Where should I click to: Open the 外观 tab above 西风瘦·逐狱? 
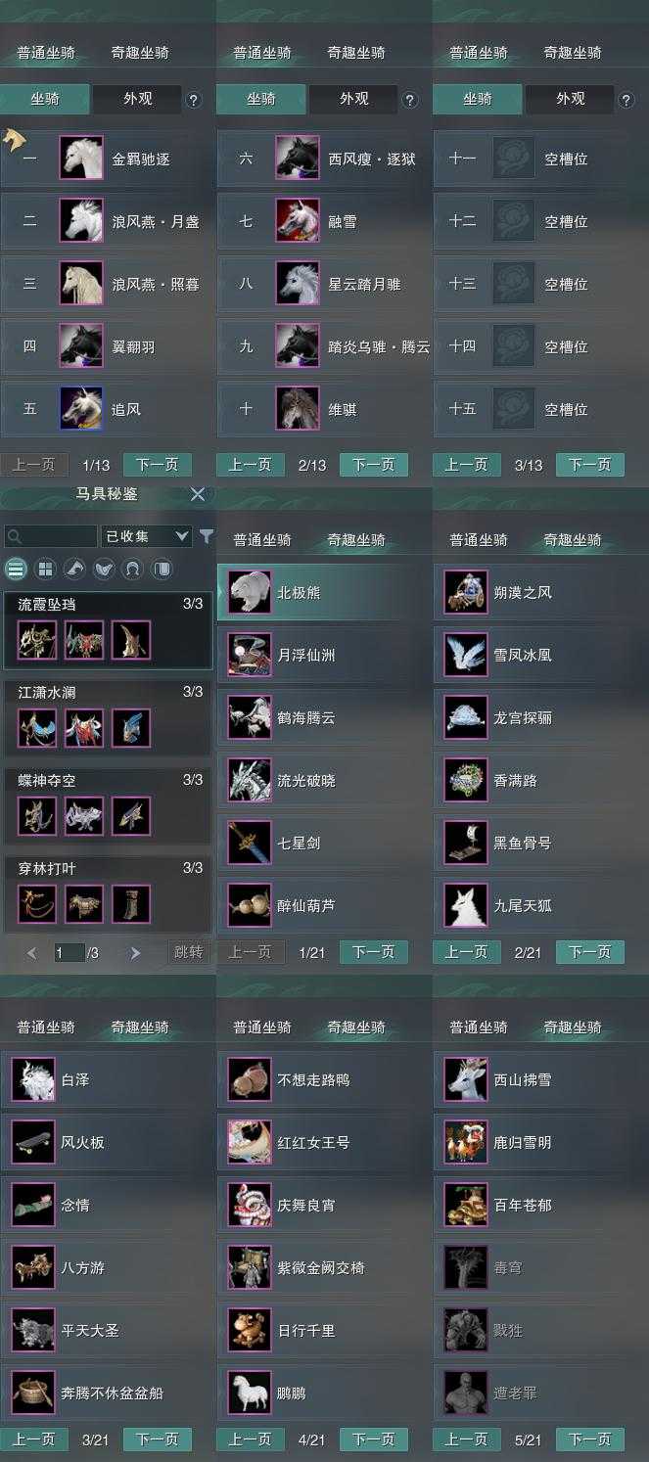tap(353, 99)
